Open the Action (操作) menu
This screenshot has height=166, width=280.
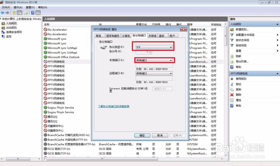[x=18, y=7]
